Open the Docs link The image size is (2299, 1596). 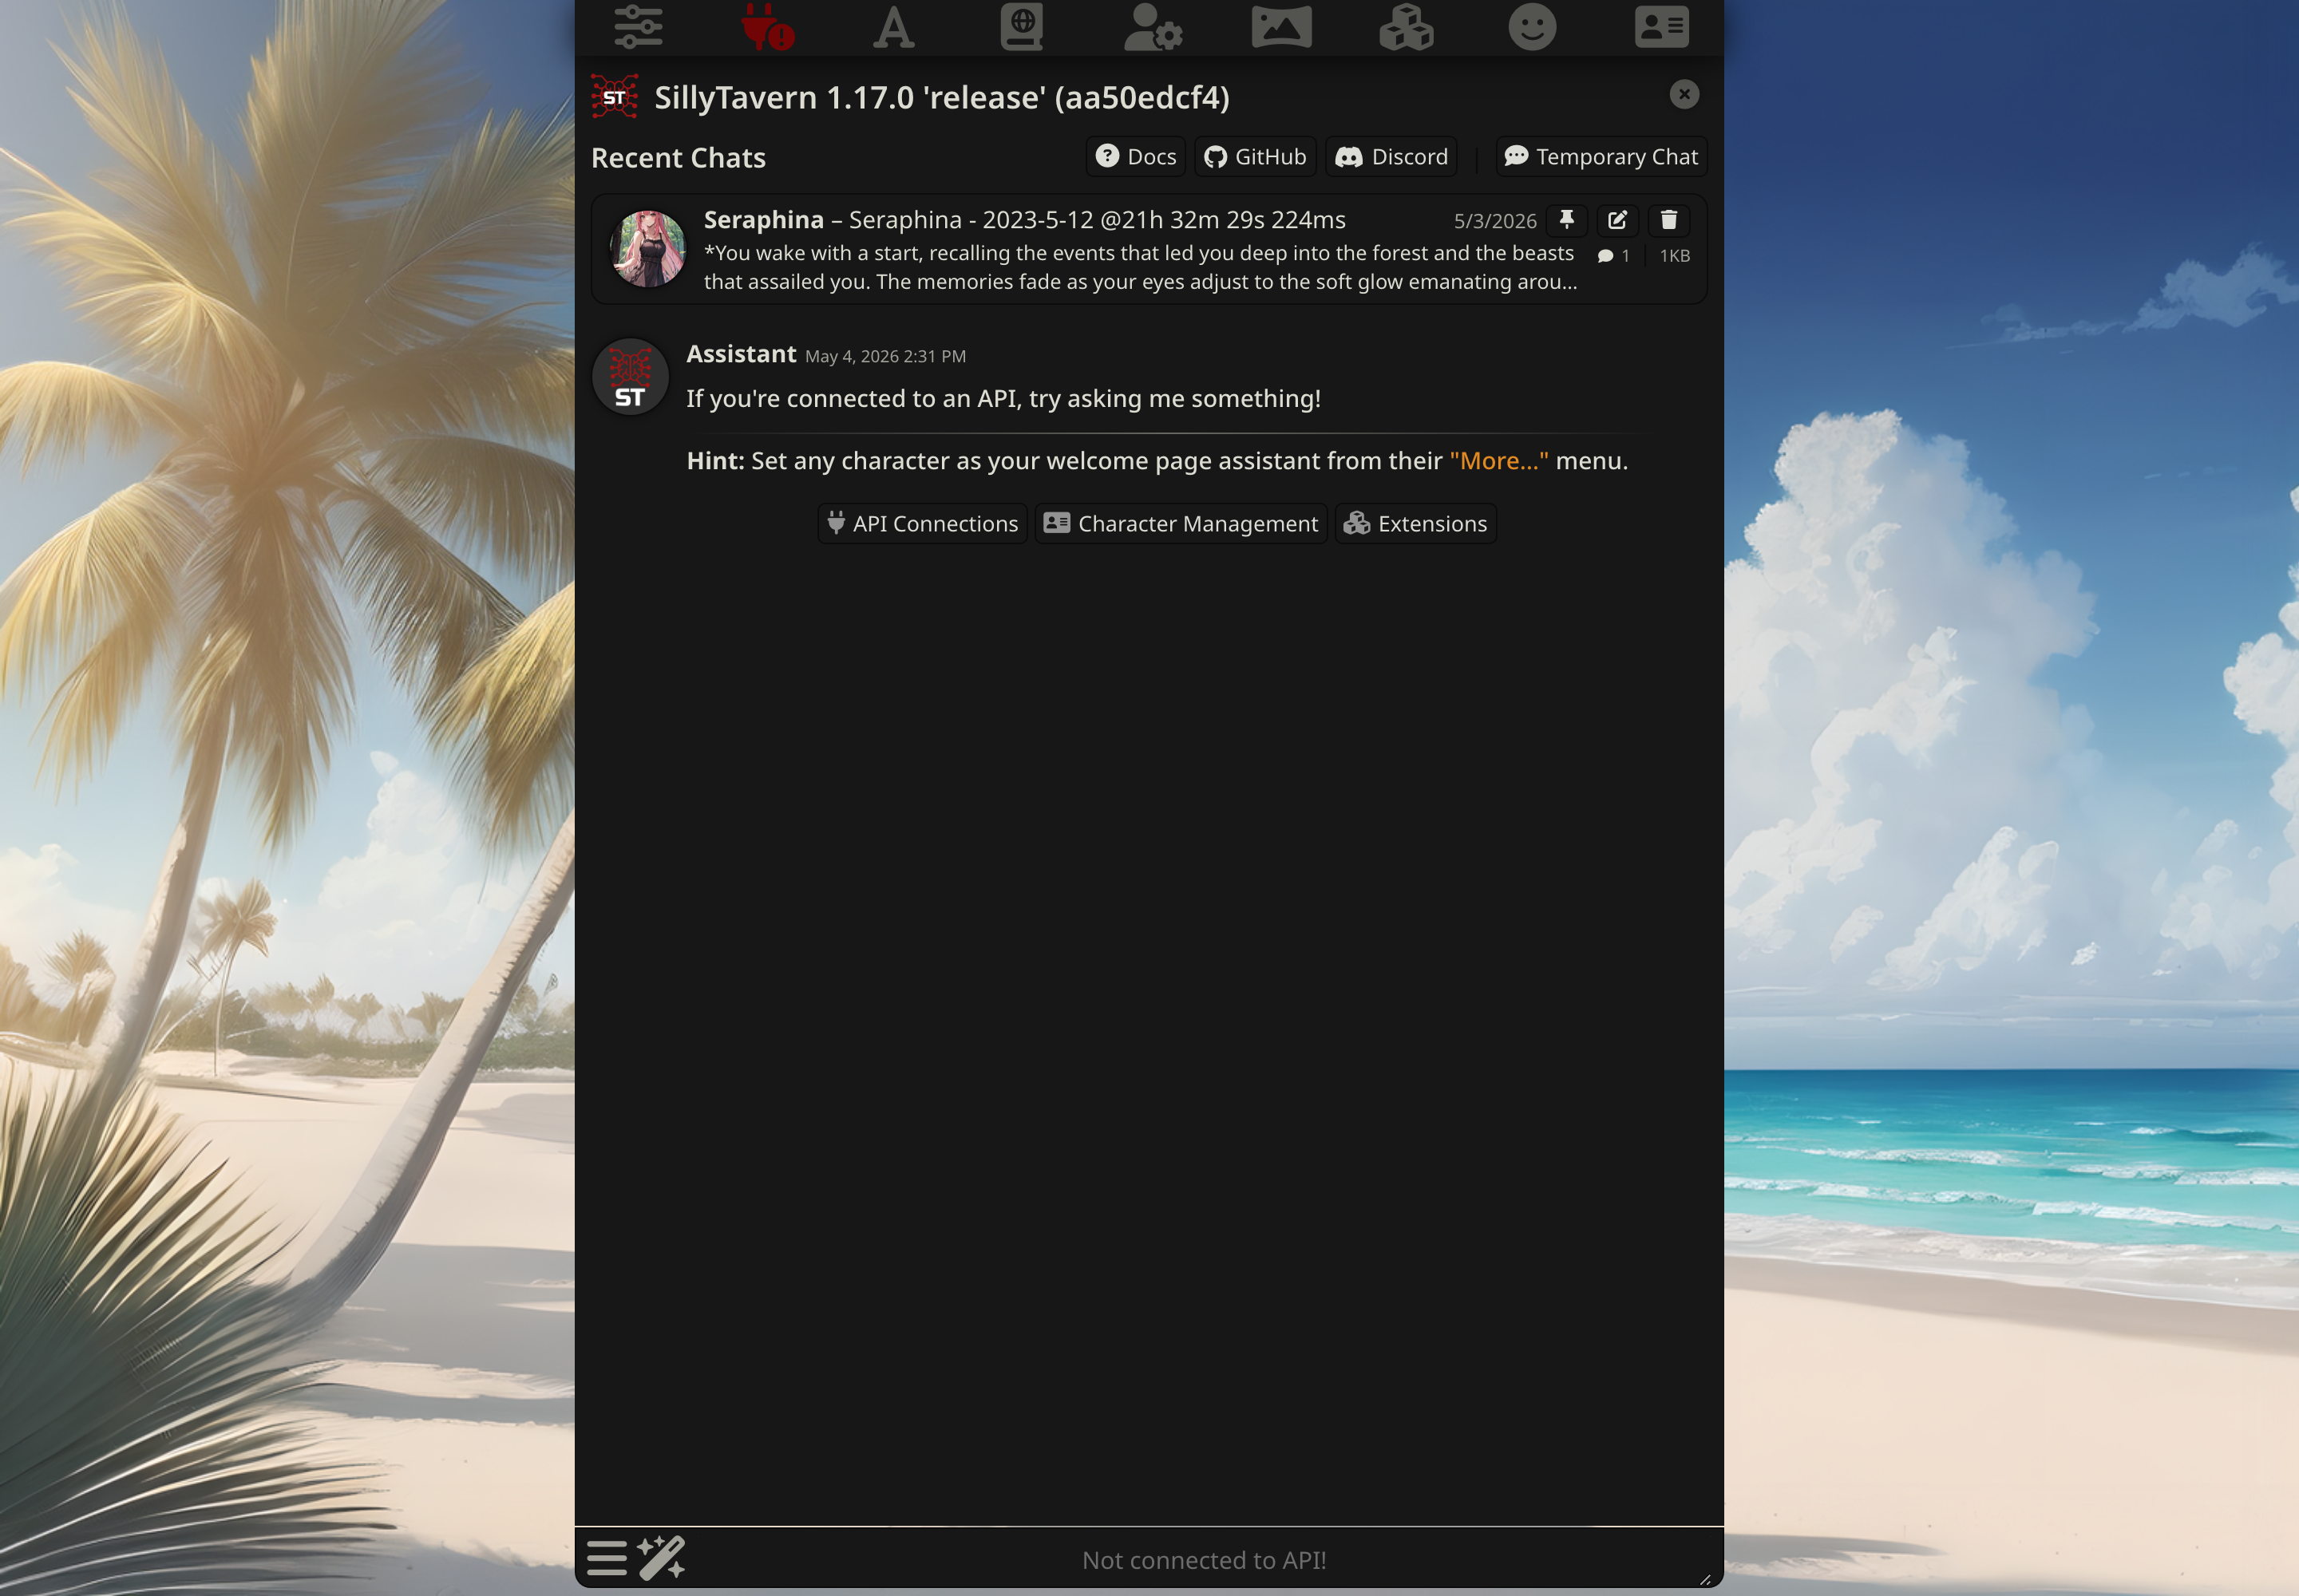[1135, 157]
